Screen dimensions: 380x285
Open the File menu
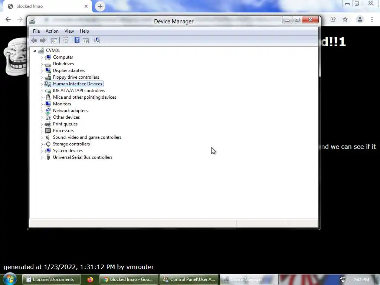pos(36,31)
